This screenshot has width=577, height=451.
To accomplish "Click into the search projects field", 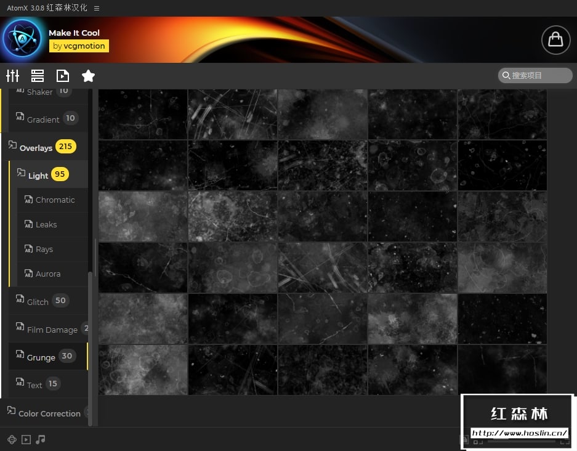I will pyautogui.click(x=535, y=75).
